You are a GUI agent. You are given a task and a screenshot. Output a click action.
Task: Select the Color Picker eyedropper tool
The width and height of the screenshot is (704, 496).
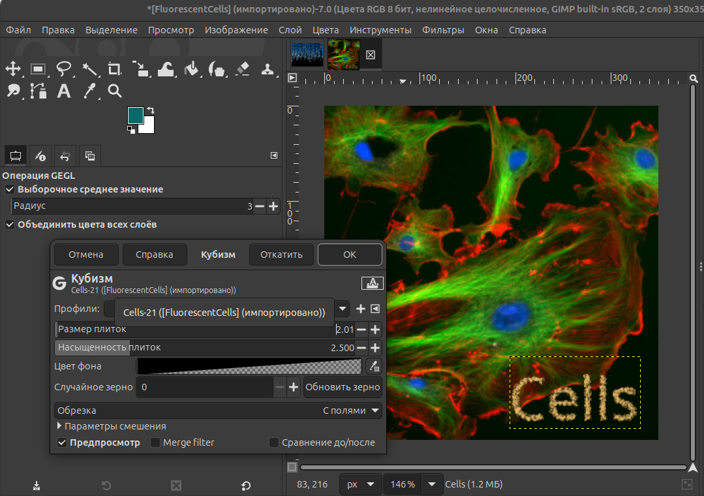tap(89, 91)
